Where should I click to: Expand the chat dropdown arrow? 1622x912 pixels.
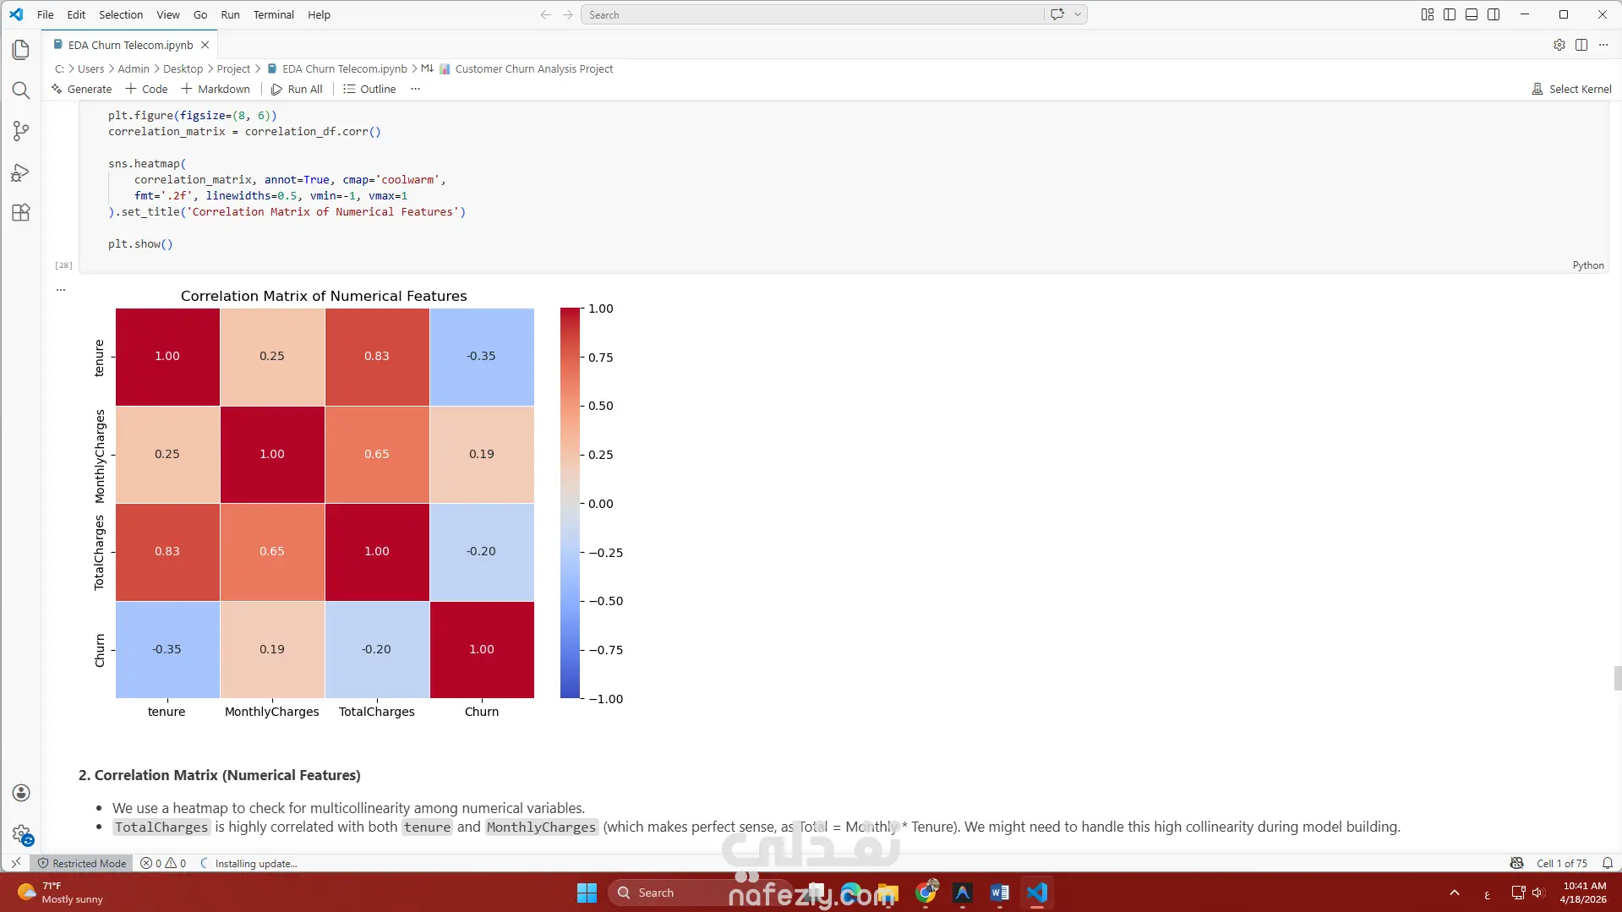pyautogui.click(x=1078, y=14)
